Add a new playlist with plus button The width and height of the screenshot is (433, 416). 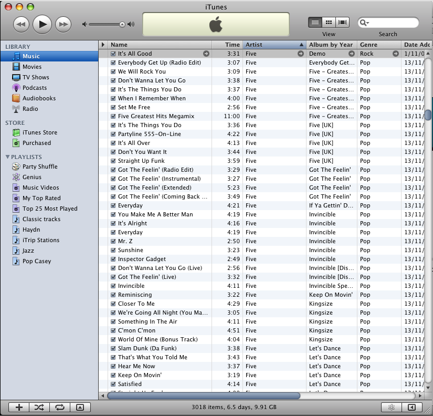point(19,407)
